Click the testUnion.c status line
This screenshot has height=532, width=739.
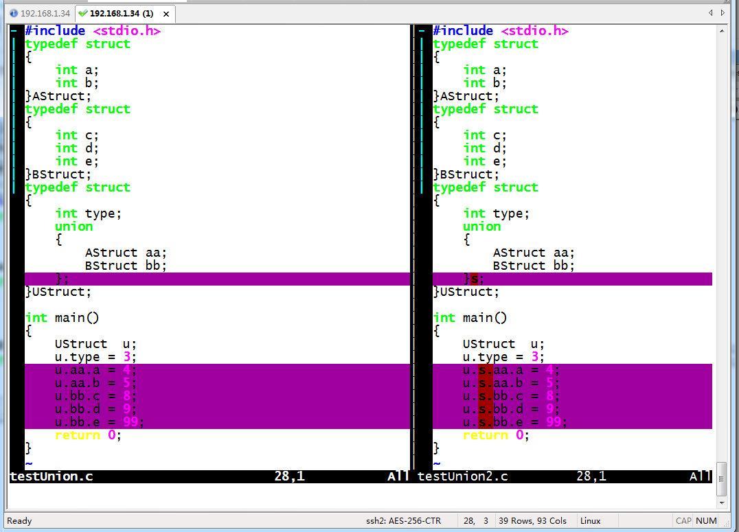pos(52,476)
